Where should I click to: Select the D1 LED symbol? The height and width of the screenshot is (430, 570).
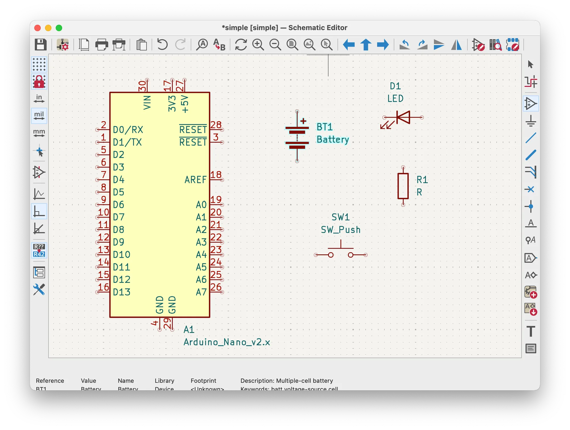tap(403, 118)
